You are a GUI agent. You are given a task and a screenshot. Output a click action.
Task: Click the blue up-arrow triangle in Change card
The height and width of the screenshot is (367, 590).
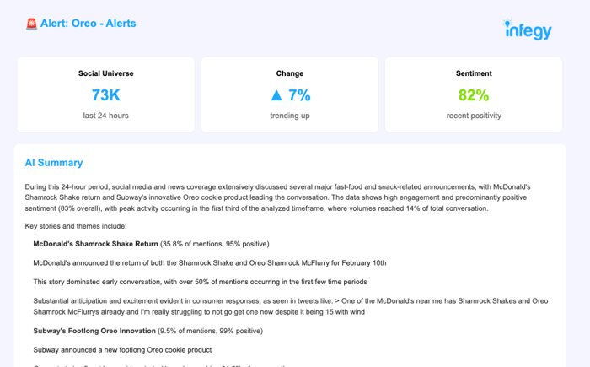(x=276, y=95)
